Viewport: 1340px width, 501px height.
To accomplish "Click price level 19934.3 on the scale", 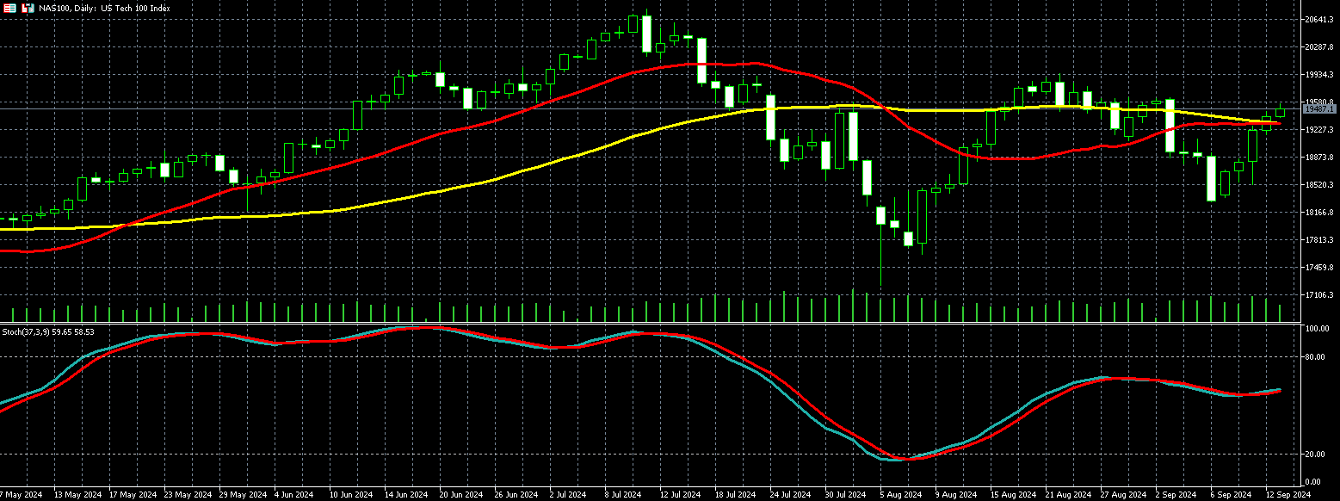I will (1318, 74).
